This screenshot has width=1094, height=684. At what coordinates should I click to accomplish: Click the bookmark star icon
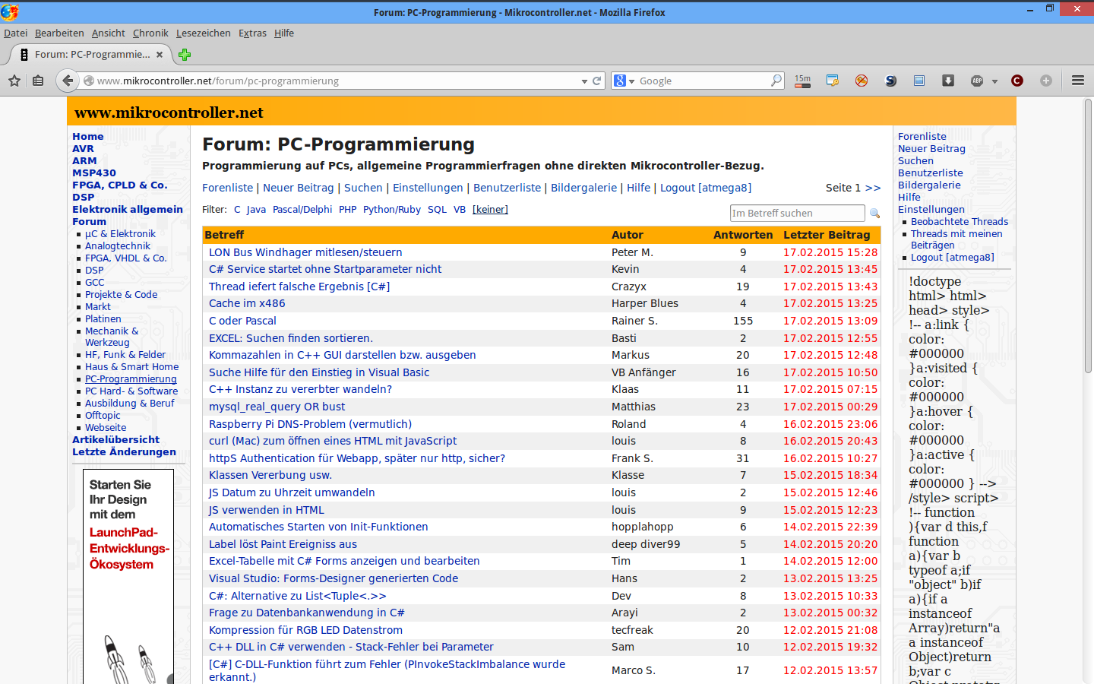click(14, 81)
